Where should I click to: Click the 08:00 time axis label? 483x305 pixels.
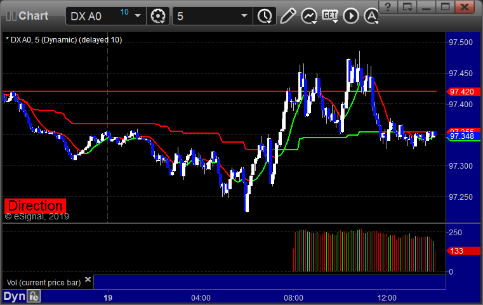tap(294, 298)
